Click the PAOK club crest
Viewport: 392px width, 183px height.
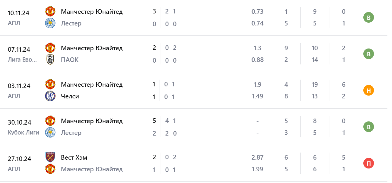[50, 60]
